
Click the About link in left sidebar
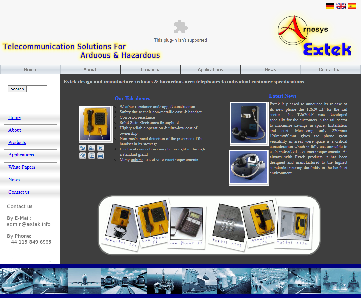pyautogui.click(x=15, y=130)
